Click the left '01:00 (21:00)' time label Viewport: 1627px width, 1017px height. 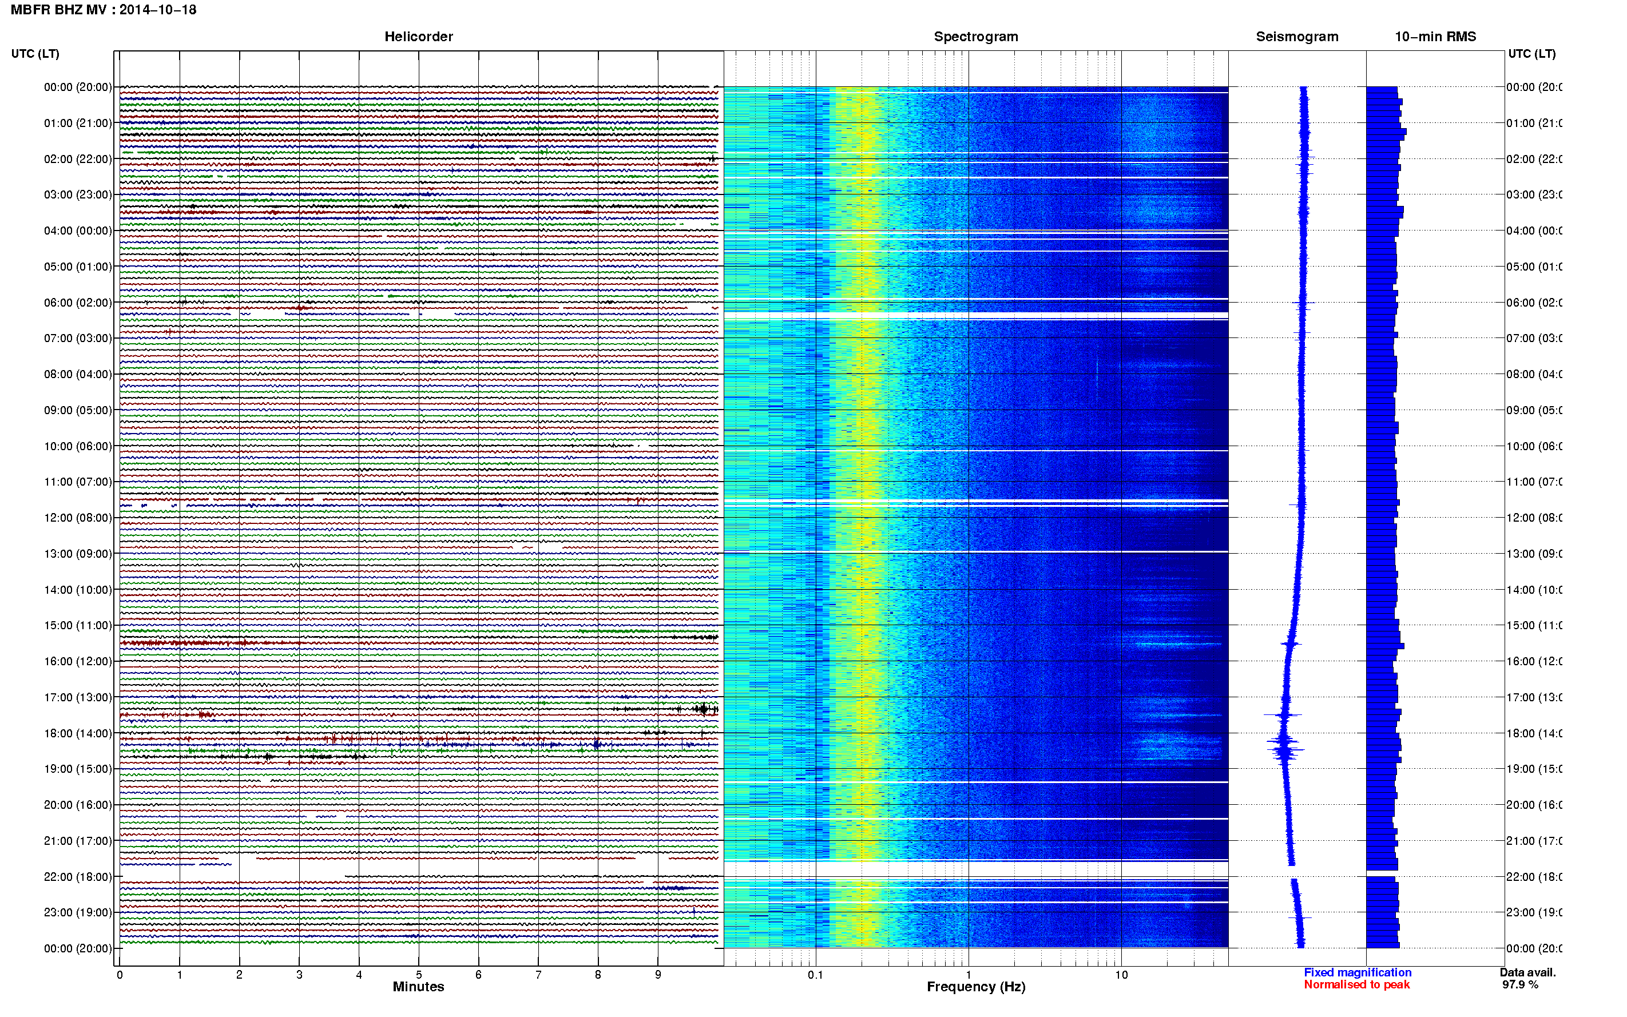click(x=78, y=123)
